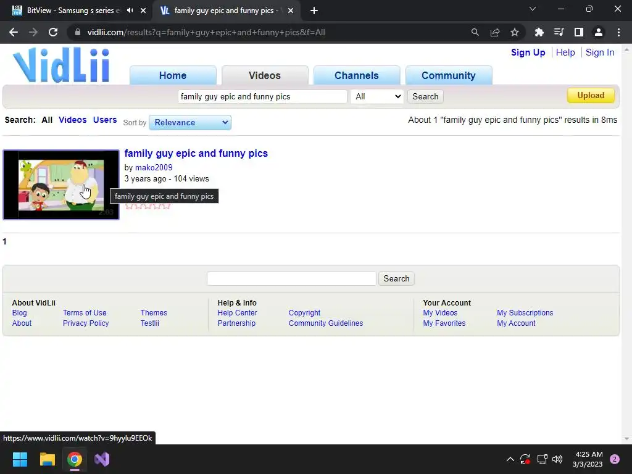632x474 pixels.
Task: Open media control icon in toolbar
Action: click(559, 32)
